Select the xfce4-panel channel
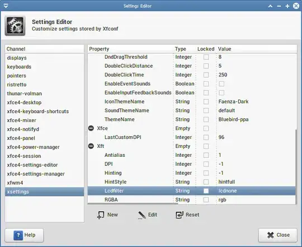 (45, 138)
